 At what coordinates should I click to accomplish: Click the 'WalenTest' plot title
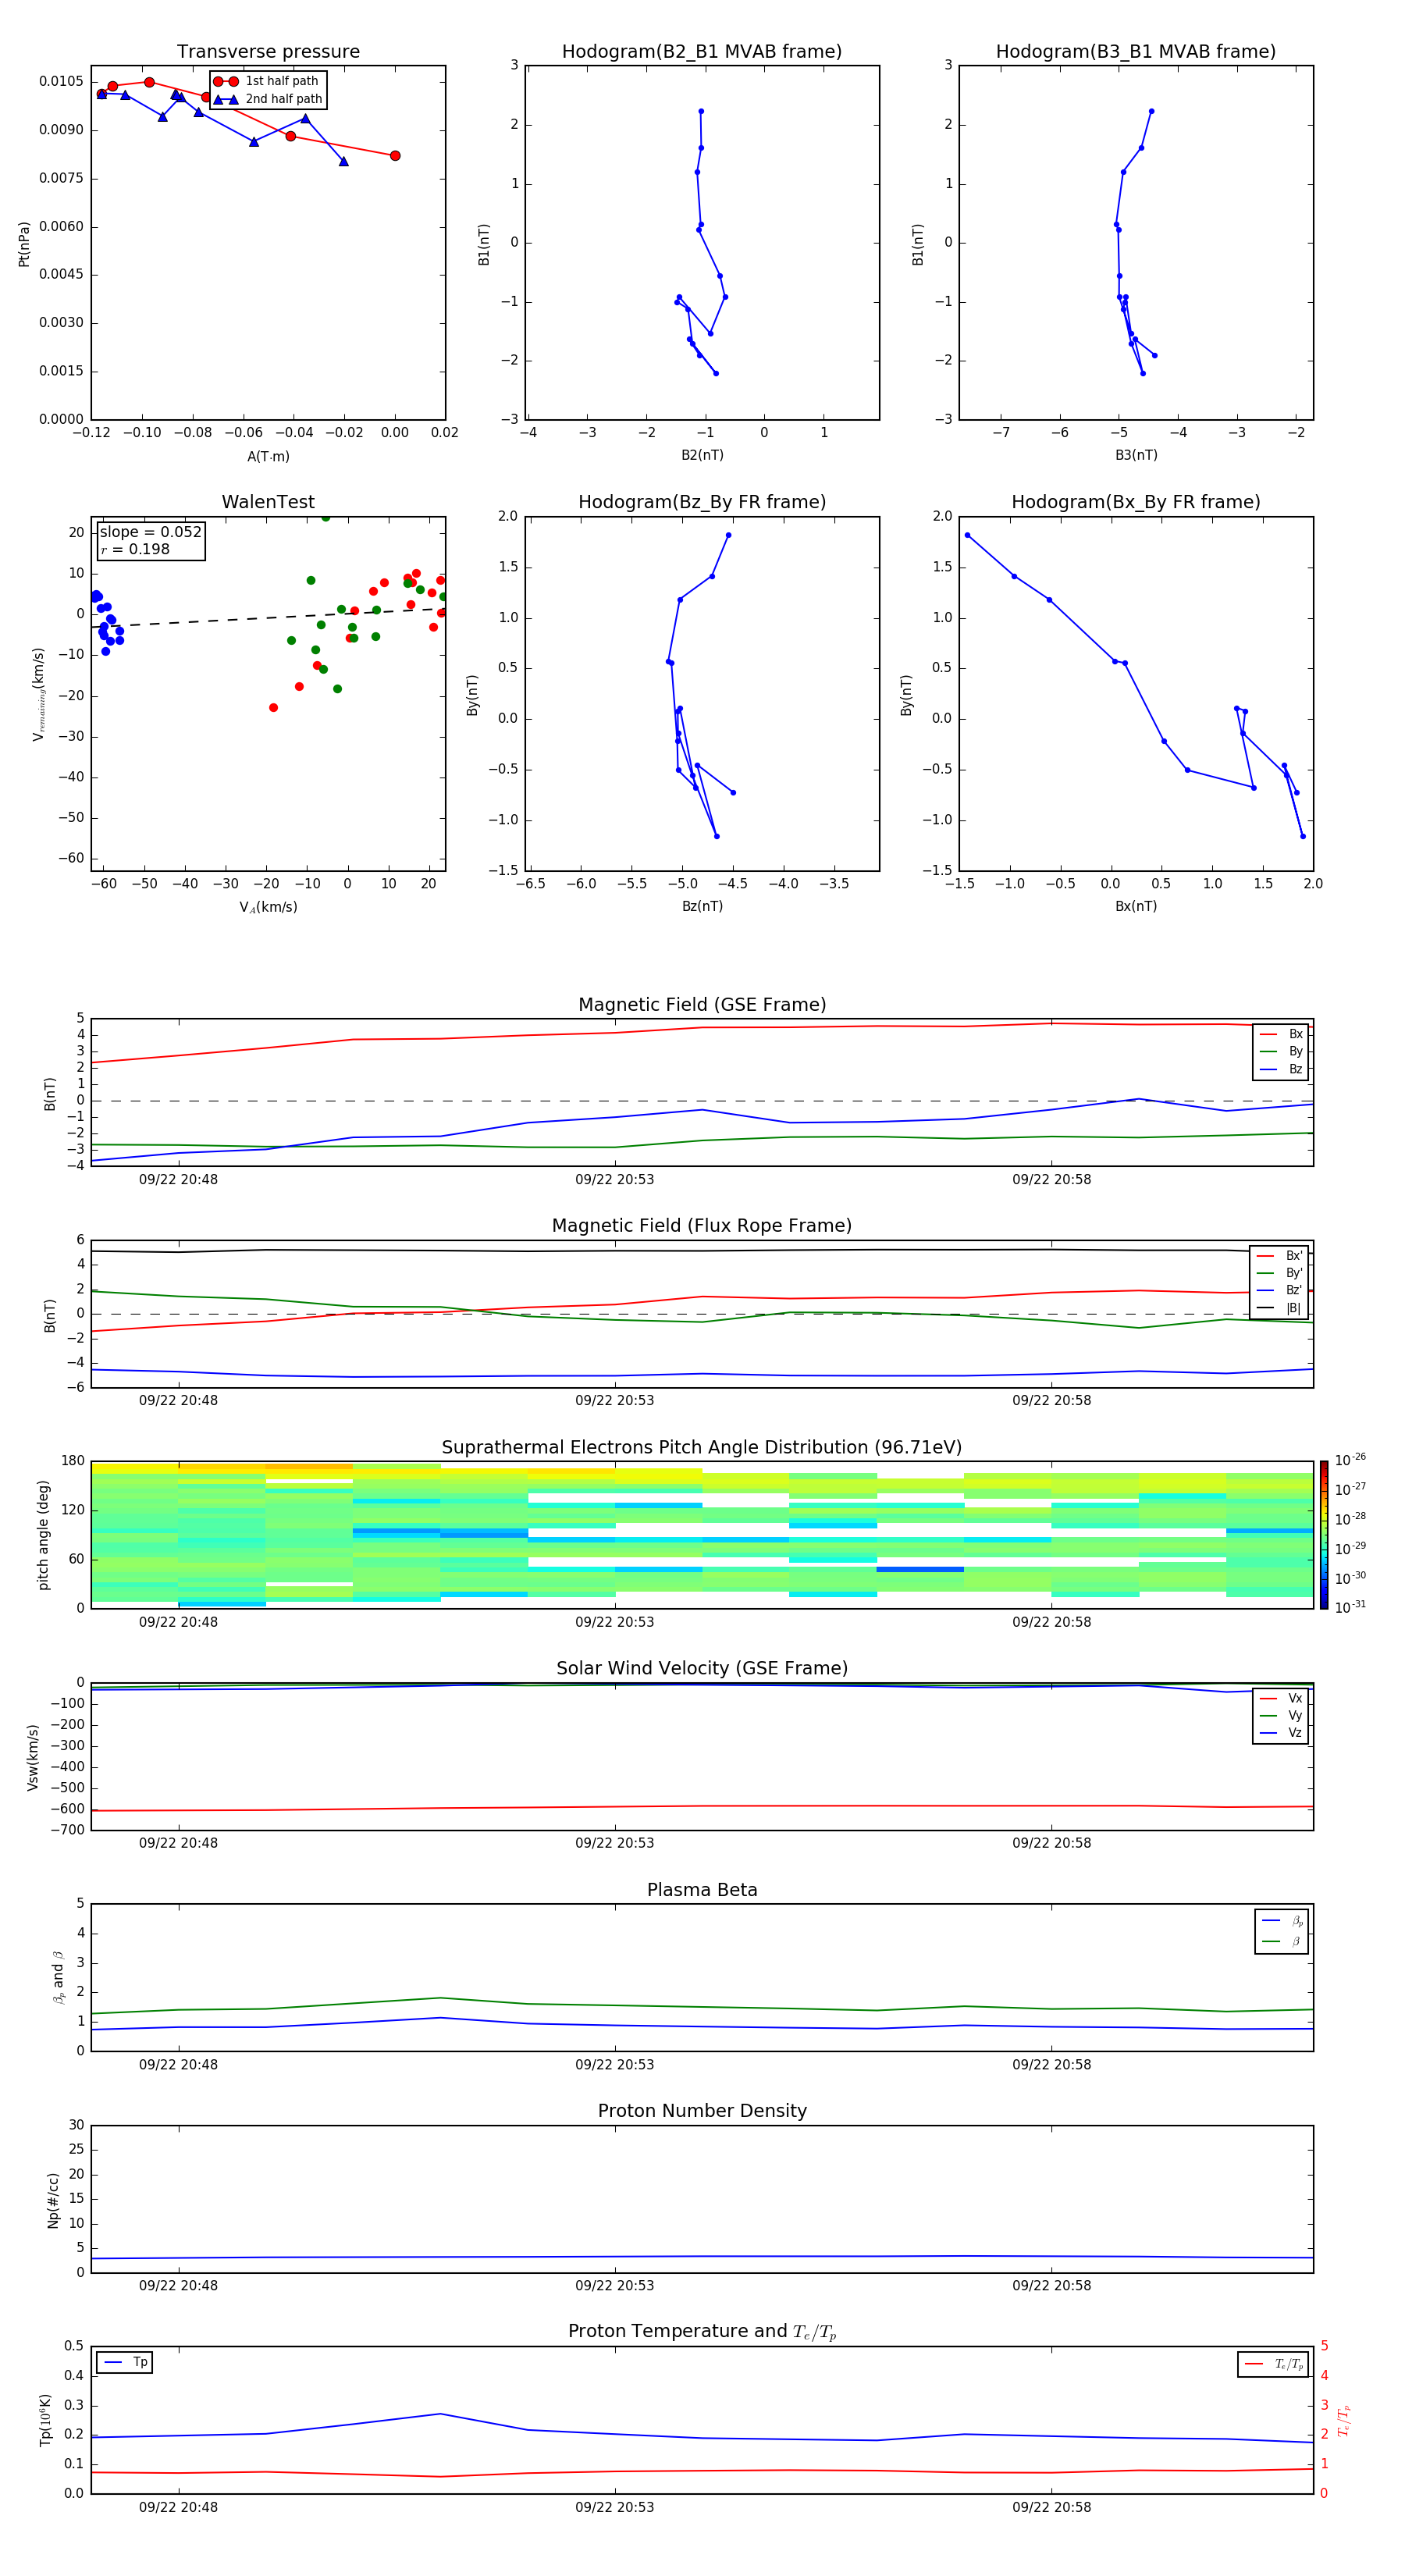tap(268, 502)
